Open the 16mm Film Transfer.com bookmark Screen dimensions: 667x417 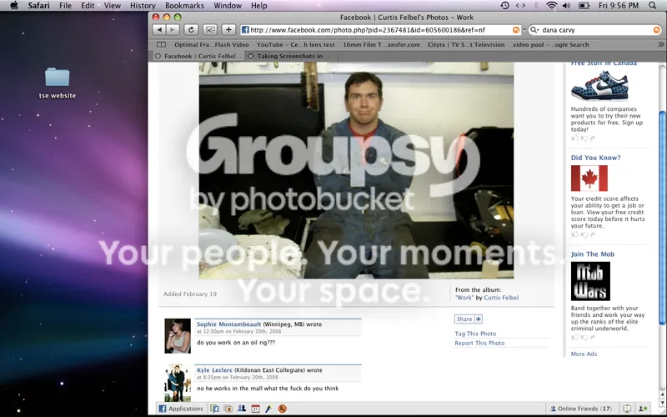pyautogui.click(x=381, y=45)
